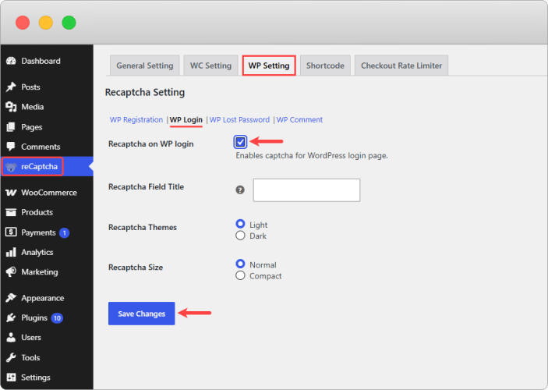This screenshot has width=548, height=390.
Task: Click the Posts pushpin icon
Action: coord(11,87)
